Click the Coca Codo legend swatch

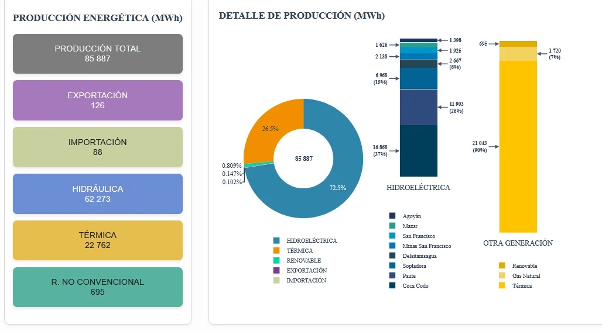pyautogui.click(x=392, y=285)
